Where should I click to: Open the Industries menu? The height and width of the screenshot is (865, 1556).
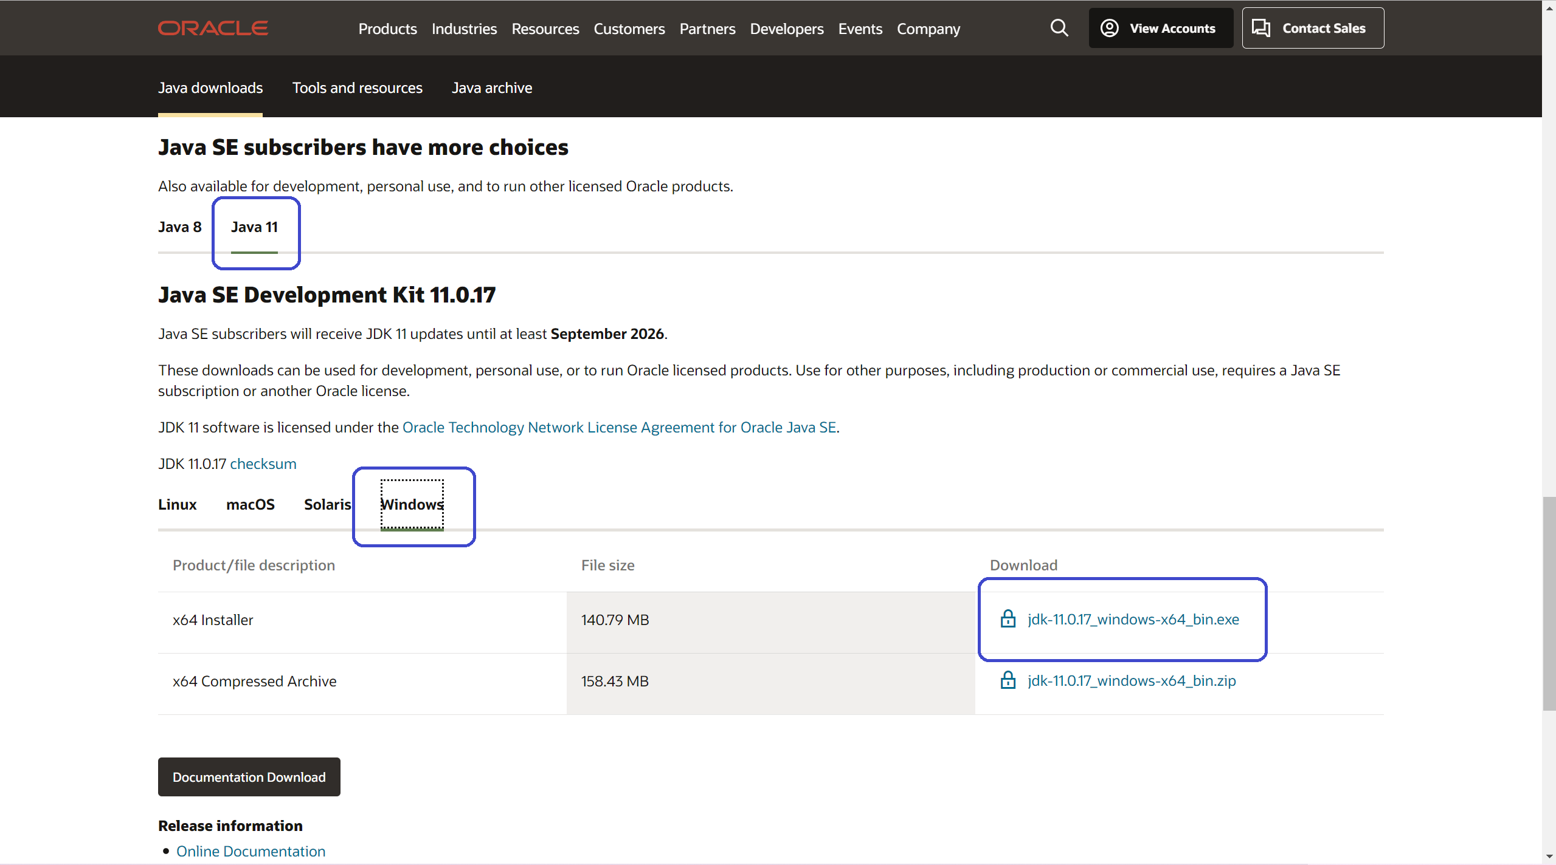tap(464, 29)
